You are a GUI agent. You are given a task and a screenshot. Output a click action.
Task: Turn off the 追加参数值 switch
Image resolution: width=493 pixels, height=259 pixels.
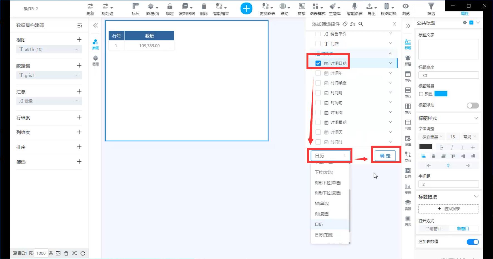[473, 242]
